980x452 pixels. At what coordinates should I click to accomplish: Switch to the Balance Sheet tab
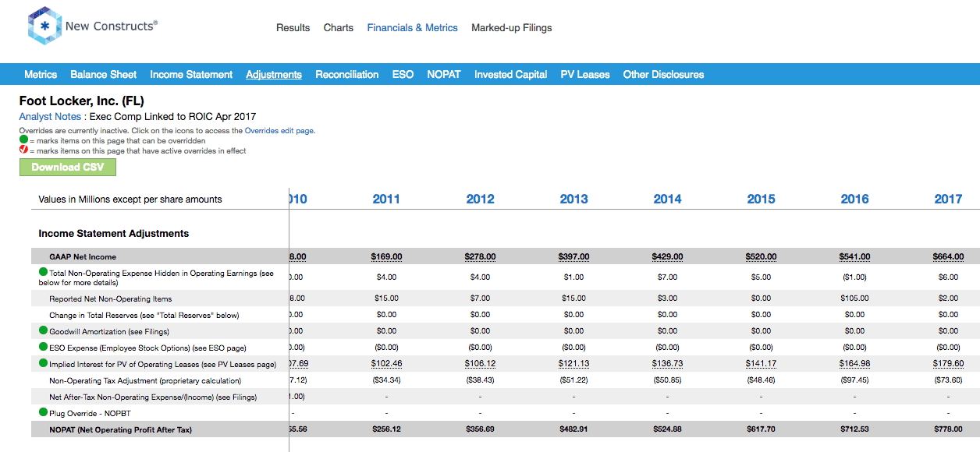[x=104, y=75]
